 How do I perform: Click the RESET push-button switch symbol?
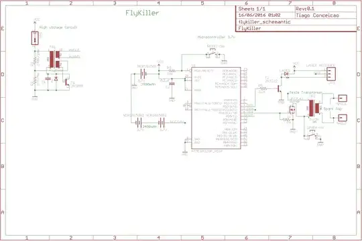(x=213, y=55)
